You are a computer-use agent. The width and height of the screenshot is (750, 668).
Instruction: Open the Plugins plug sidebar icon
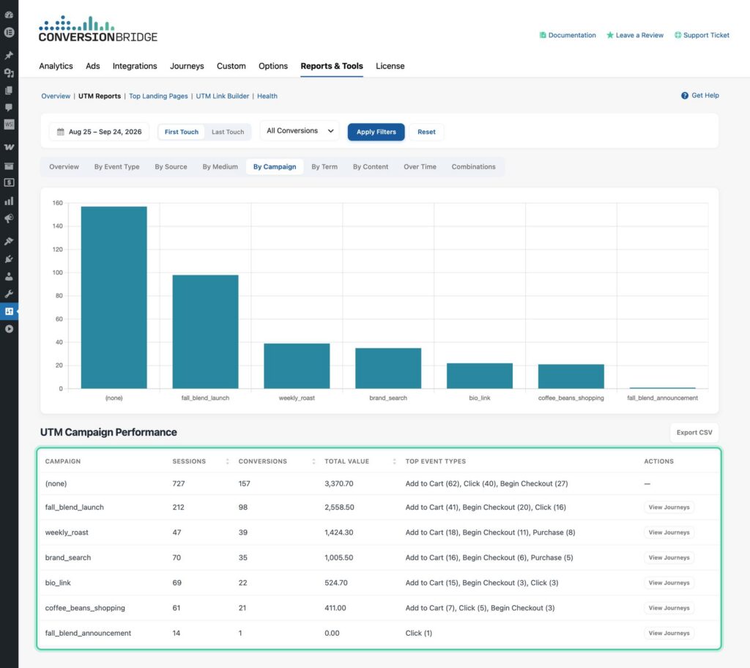[x=9, y=259]
